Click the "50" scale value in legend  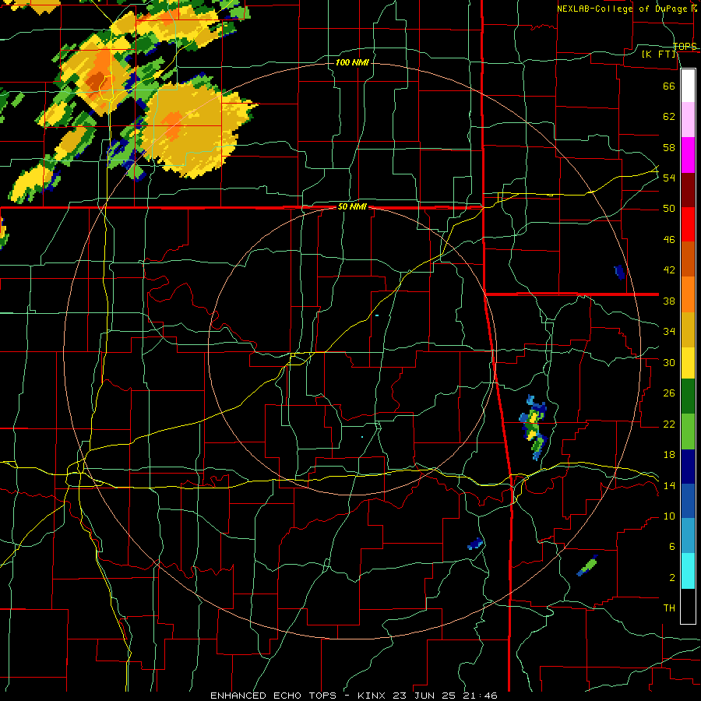pyautogui.click(x=669, y=209)
